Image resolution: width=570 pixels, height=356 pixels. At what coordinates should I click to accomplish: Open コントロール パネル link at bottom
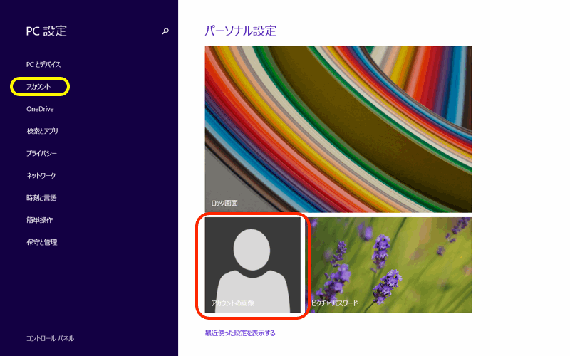50,338
